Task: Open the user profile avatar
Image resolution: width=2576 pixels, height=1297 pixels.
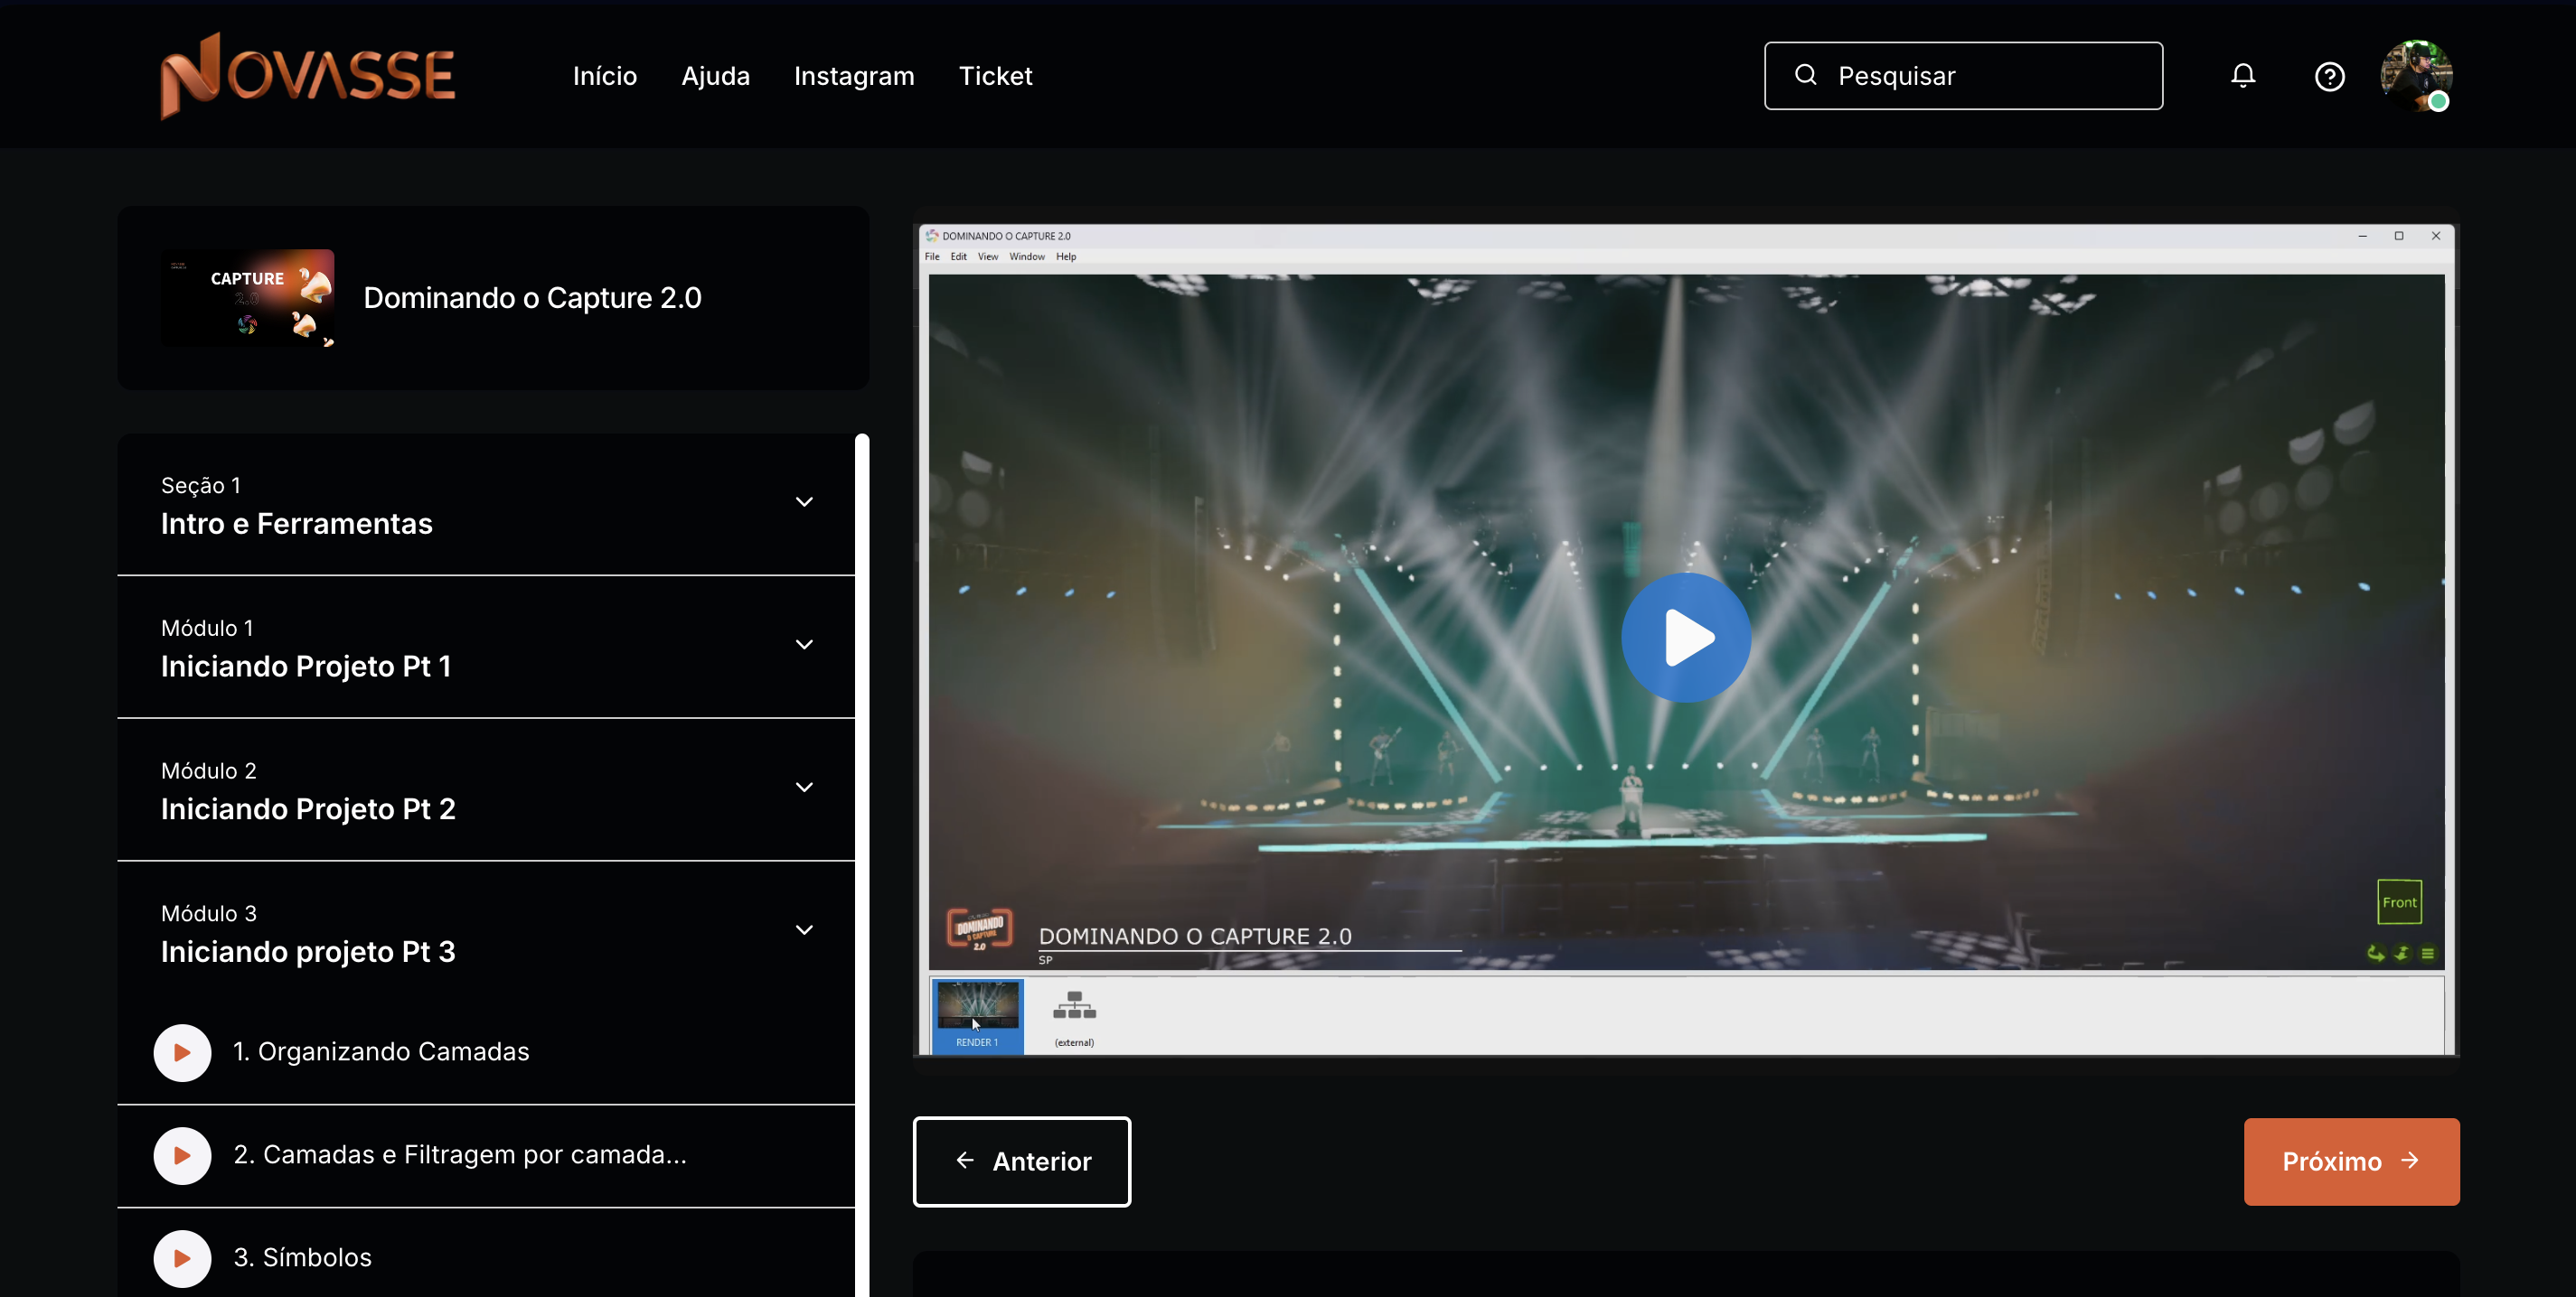Action: tap(2416, 76)
